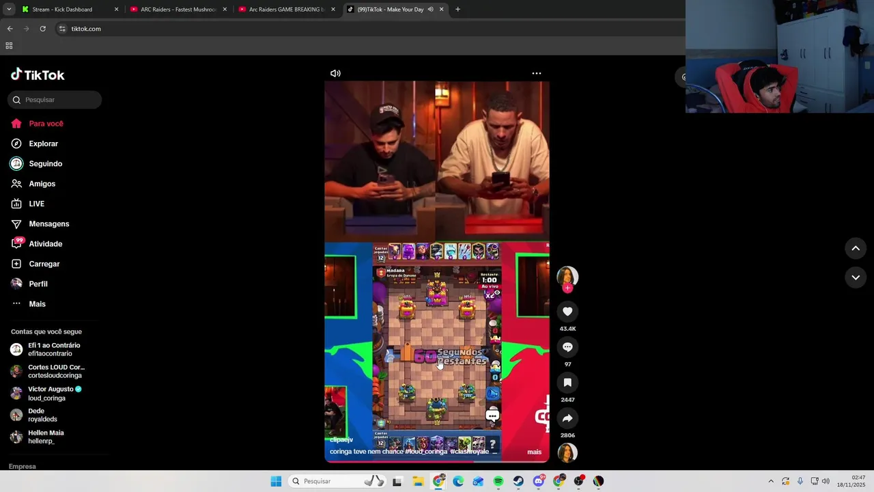
Task: Switch to Arc Raiders GAME BREAKING tab
Action: coord(287,10)
